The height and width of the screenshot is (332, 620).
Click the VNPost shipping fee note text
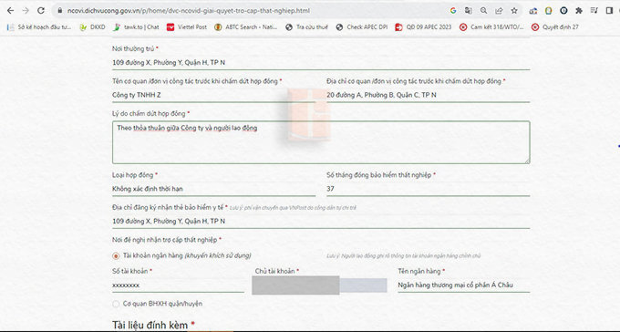pos(293,208)
